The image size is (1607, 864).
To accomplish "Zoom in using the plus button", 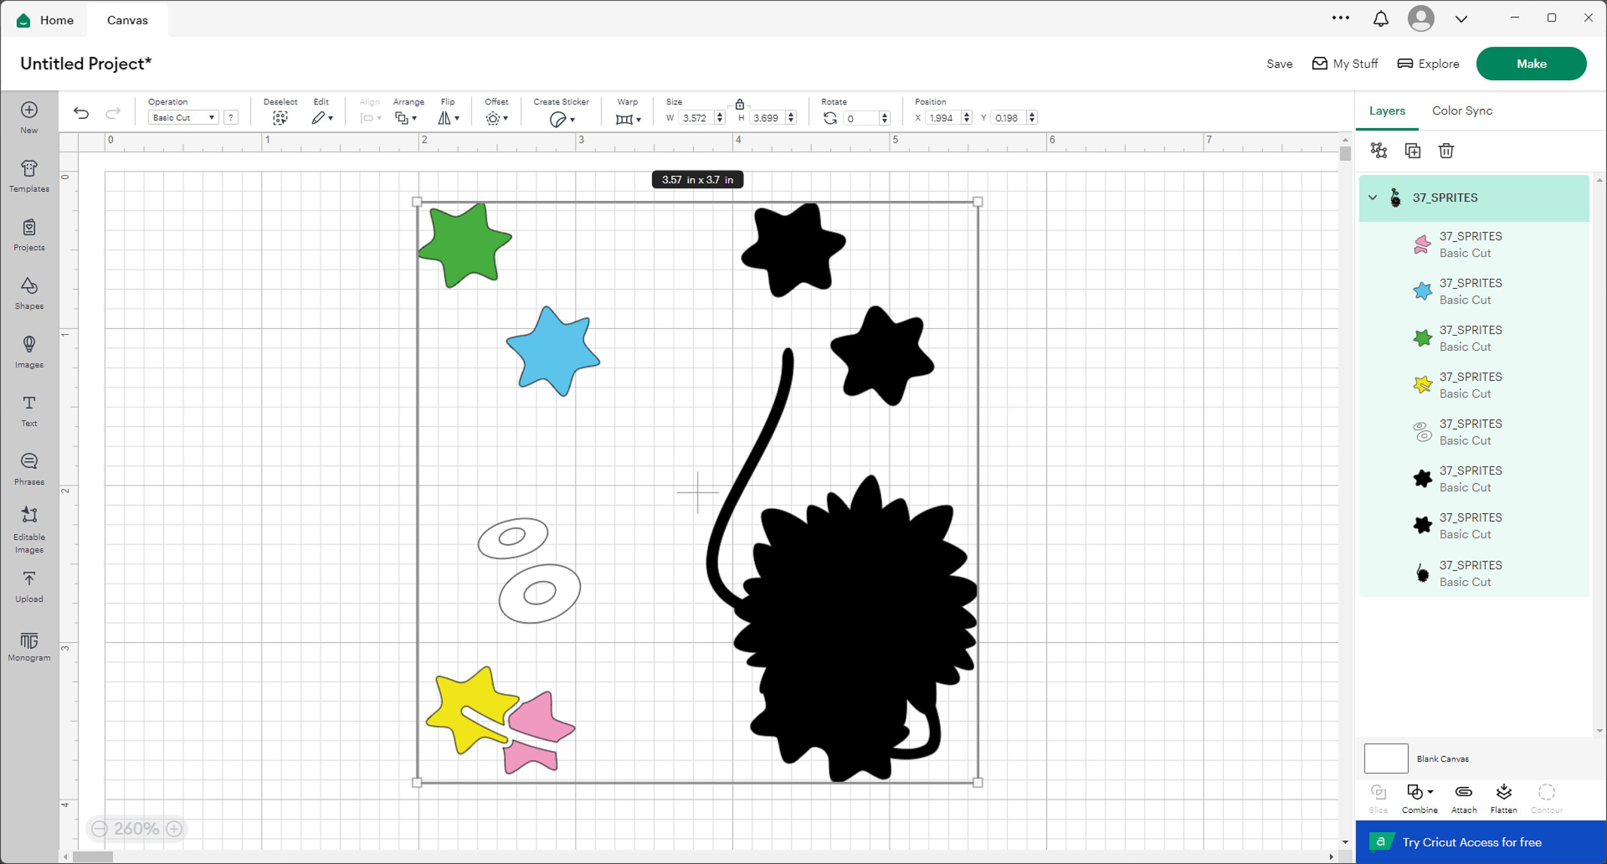I will click(174, 829).
